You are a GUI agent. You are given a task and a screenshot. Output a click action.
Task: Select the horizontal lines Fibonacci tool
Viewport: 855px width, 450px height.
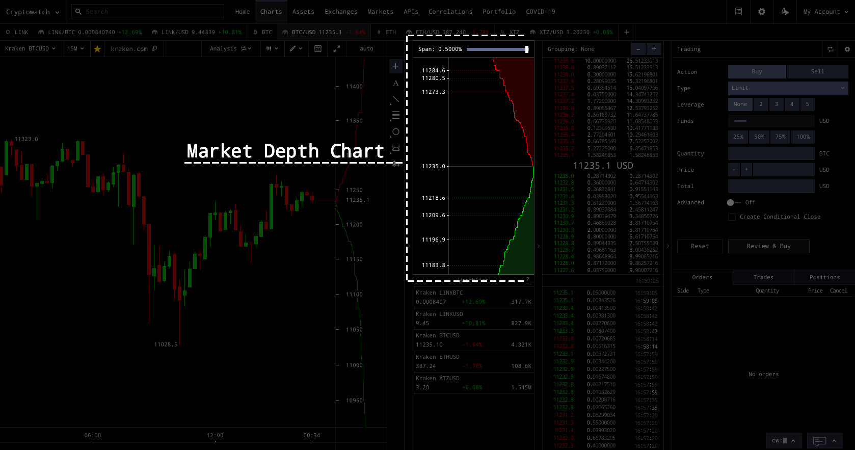coord(395,115)
